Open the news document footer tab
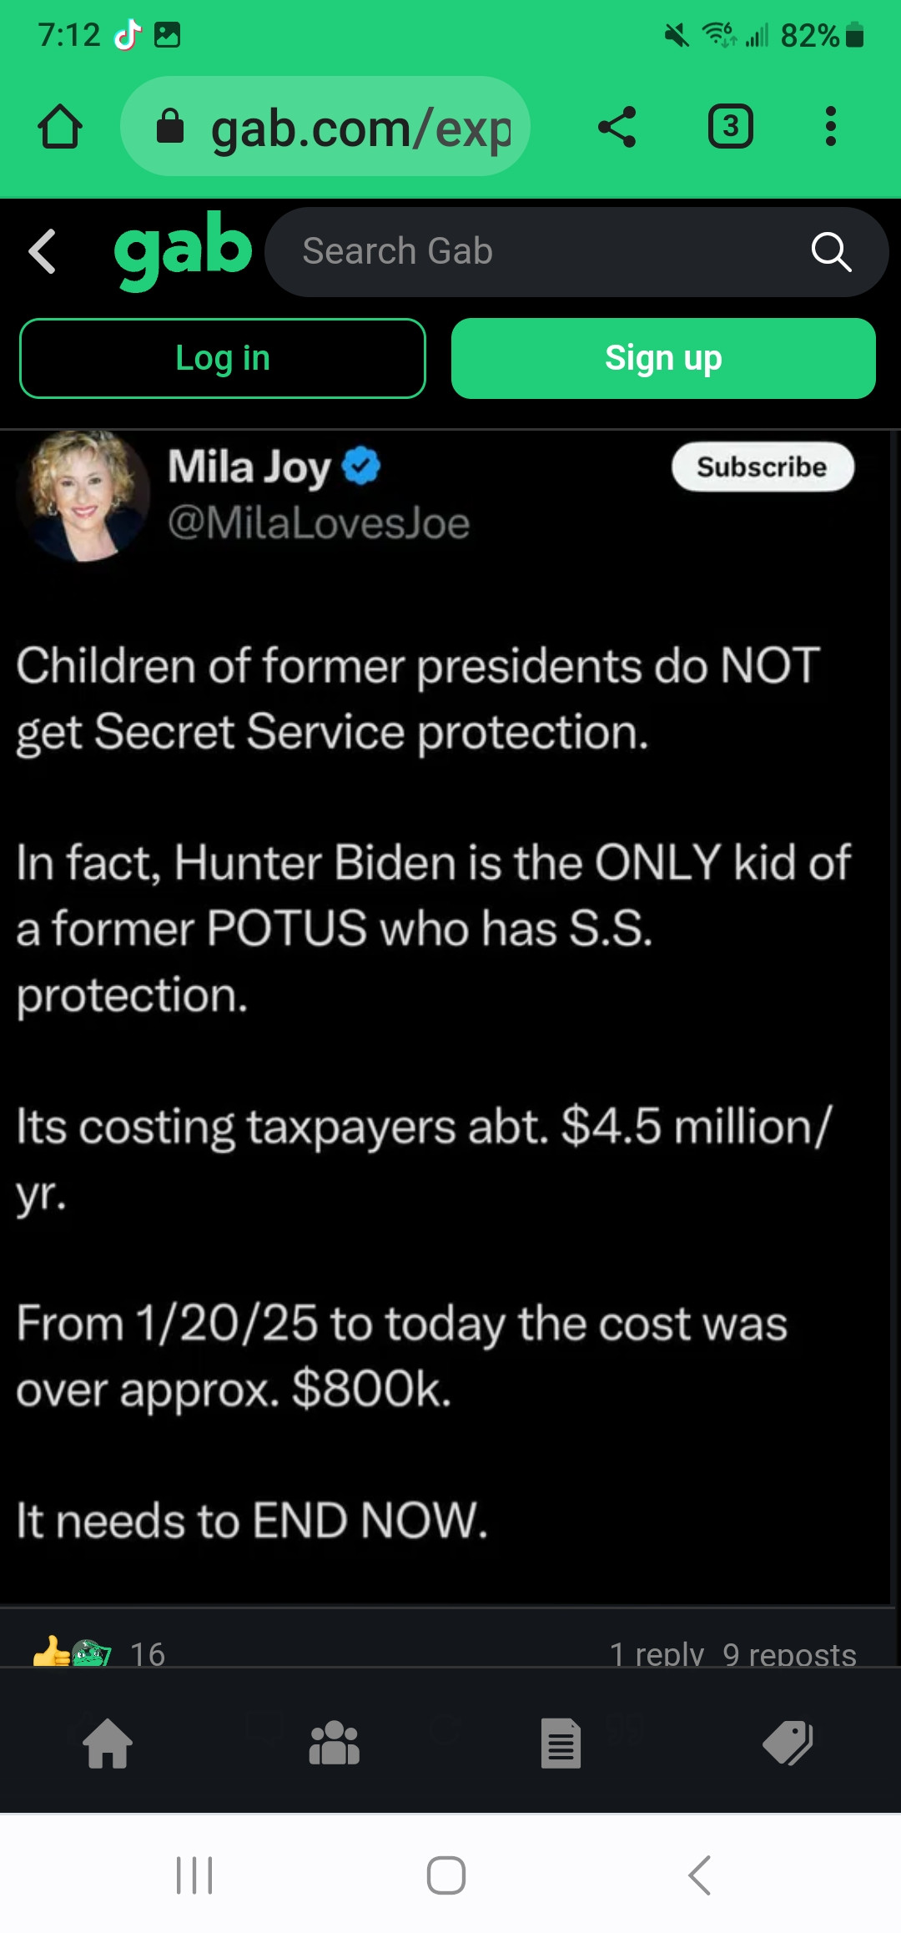The height and width of the screenshot is (1933, 901). (561, 1744)
